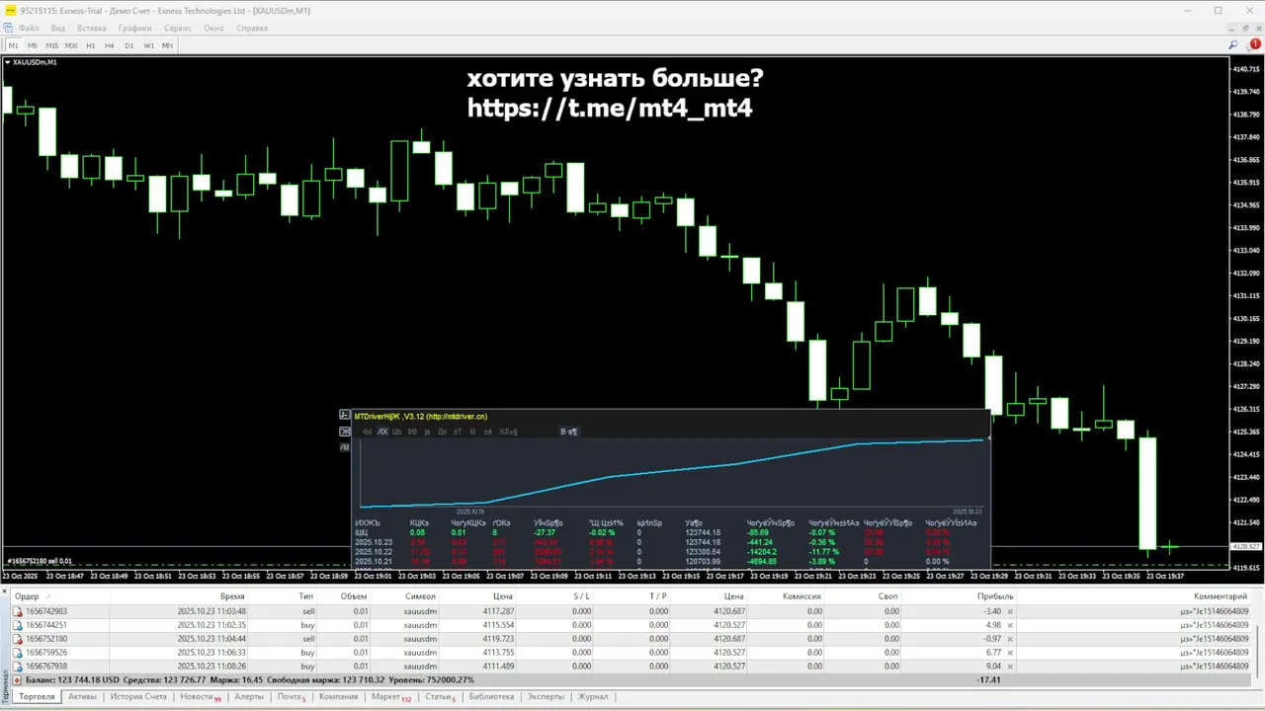The height and width of the screenshot is (711, 1265).
Task: Switch chart to the H4 timeframe
Action: (110, 45)
